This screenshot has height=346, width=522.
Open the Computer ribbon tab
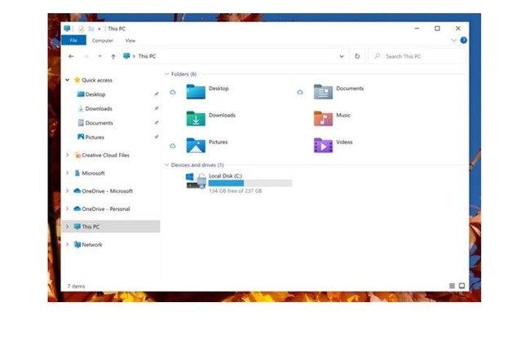click(103, 41)
